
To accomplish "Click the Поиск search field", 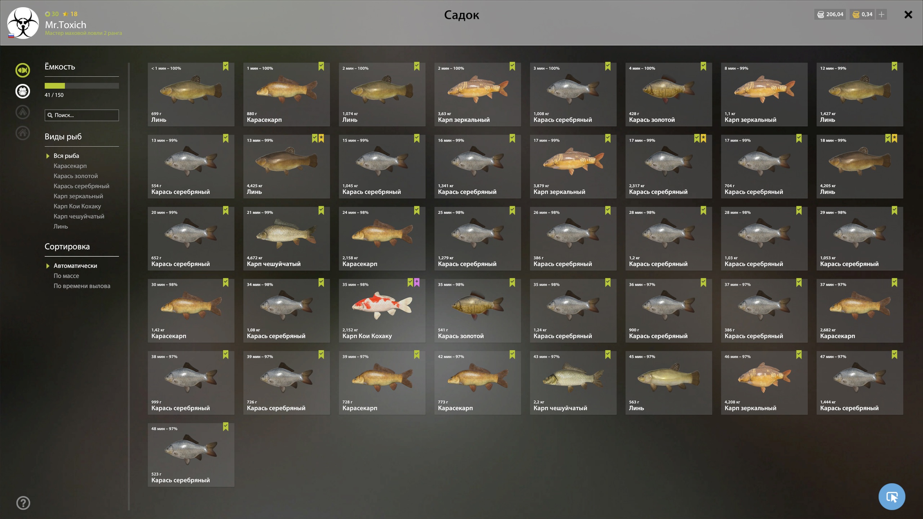I will pos(82,115).
